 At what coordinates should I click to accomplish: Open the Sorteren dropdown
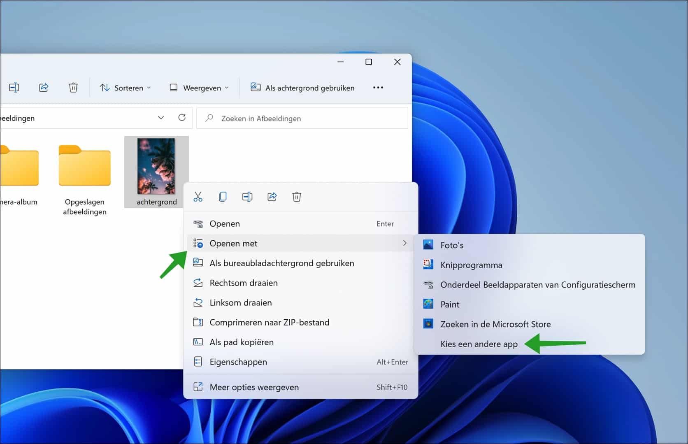coord(126,87)
